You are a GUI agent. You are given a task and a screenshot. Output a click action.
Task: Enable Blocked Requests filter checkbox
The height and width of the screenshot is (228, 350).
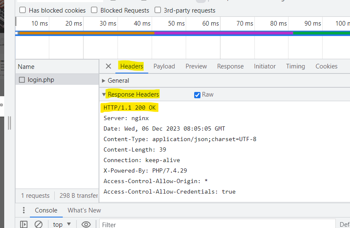click(94, 10)
